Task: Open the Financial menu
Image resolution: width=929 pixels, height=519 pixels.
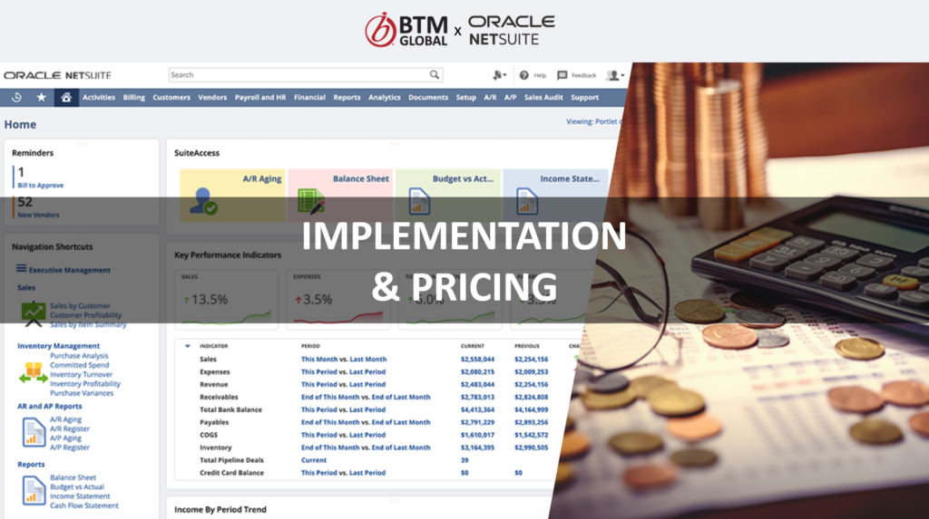Action: click(309, 98)
